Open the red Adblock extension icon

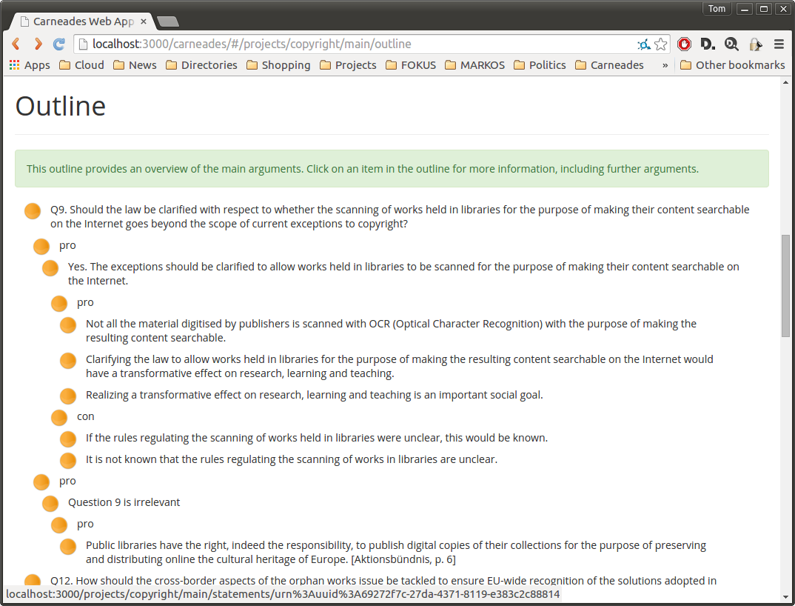[x=684, y=44]
